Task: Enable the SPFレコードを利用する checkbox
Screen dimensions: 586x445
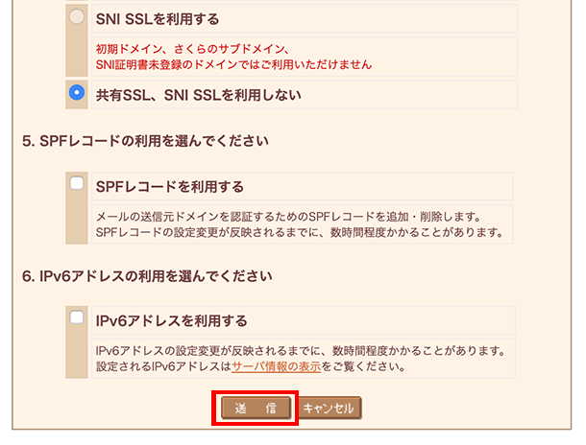Action: click(x=77, y=183)
